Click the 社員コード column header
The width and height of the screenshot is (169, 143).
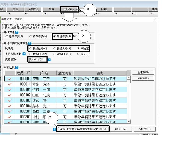point(23,73)
